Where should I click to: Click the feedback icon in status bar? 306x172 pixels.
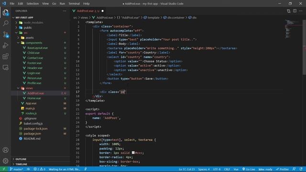[x=294, y=169]
